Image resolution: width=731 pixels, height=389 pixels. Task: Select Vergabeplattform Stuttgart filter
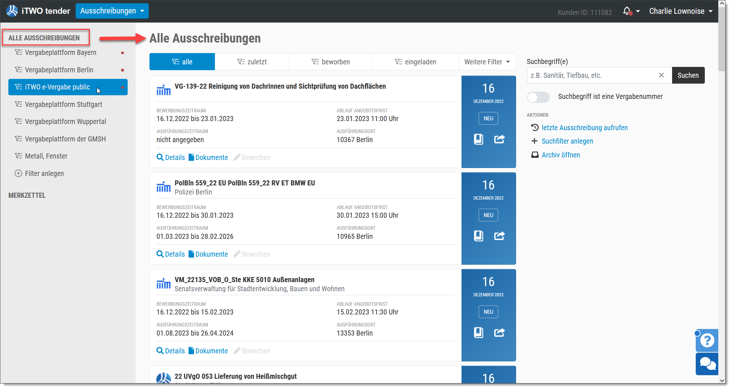click(x=68, y=104)
